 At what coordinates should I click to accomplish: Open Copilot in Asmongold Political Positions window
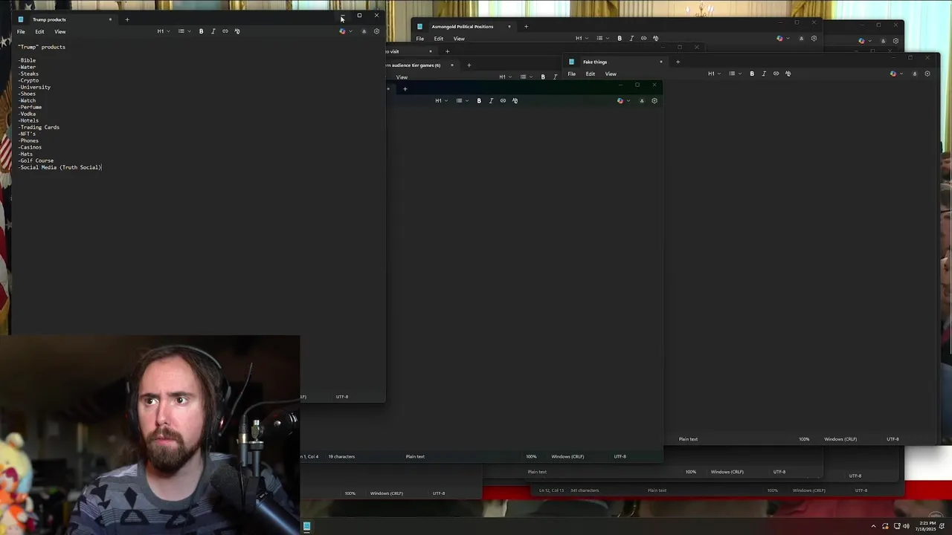pyautogui.click(x=782, y=39)
